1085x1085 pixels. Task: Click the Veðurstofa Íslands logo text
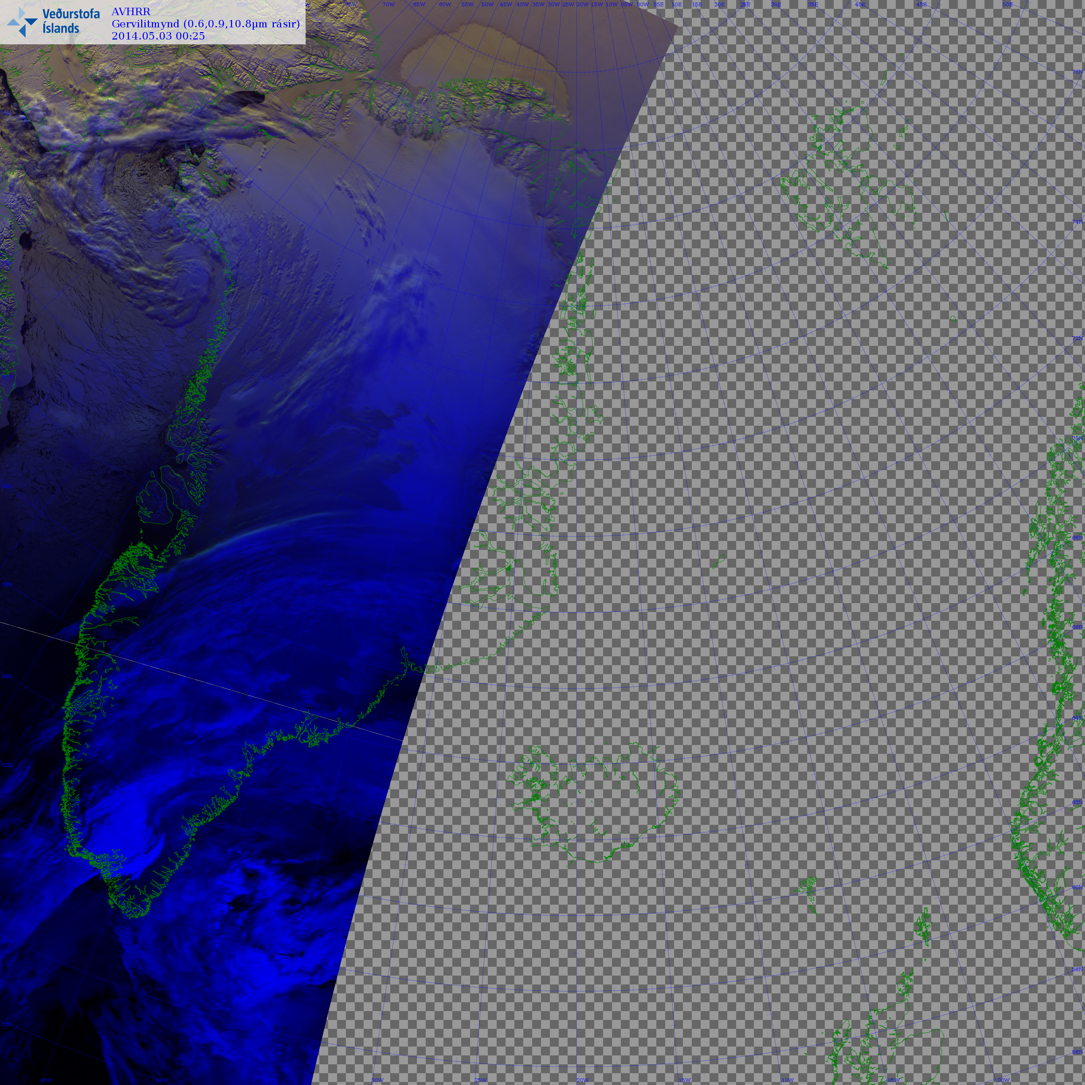click(71, 21)
